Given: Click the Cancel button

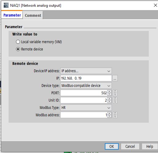Looking at the screenshot, I should pyautogui.click(x=130, y=147).
